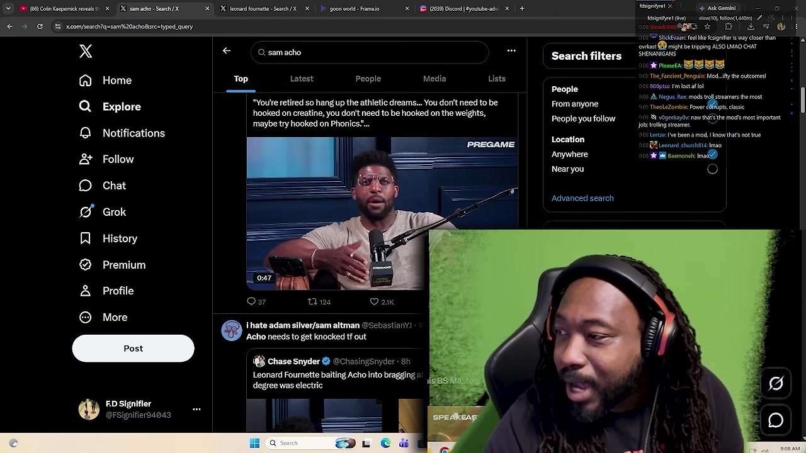
Task: Click the Post button
Action: [133, 348]
